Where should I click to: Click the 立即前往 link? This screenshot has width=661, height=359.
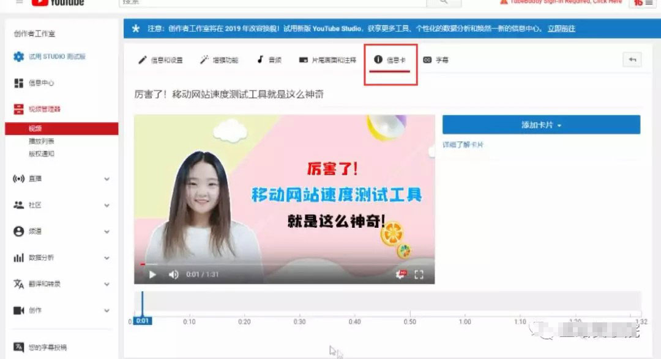pyautogui.click(x=562, y=28)
